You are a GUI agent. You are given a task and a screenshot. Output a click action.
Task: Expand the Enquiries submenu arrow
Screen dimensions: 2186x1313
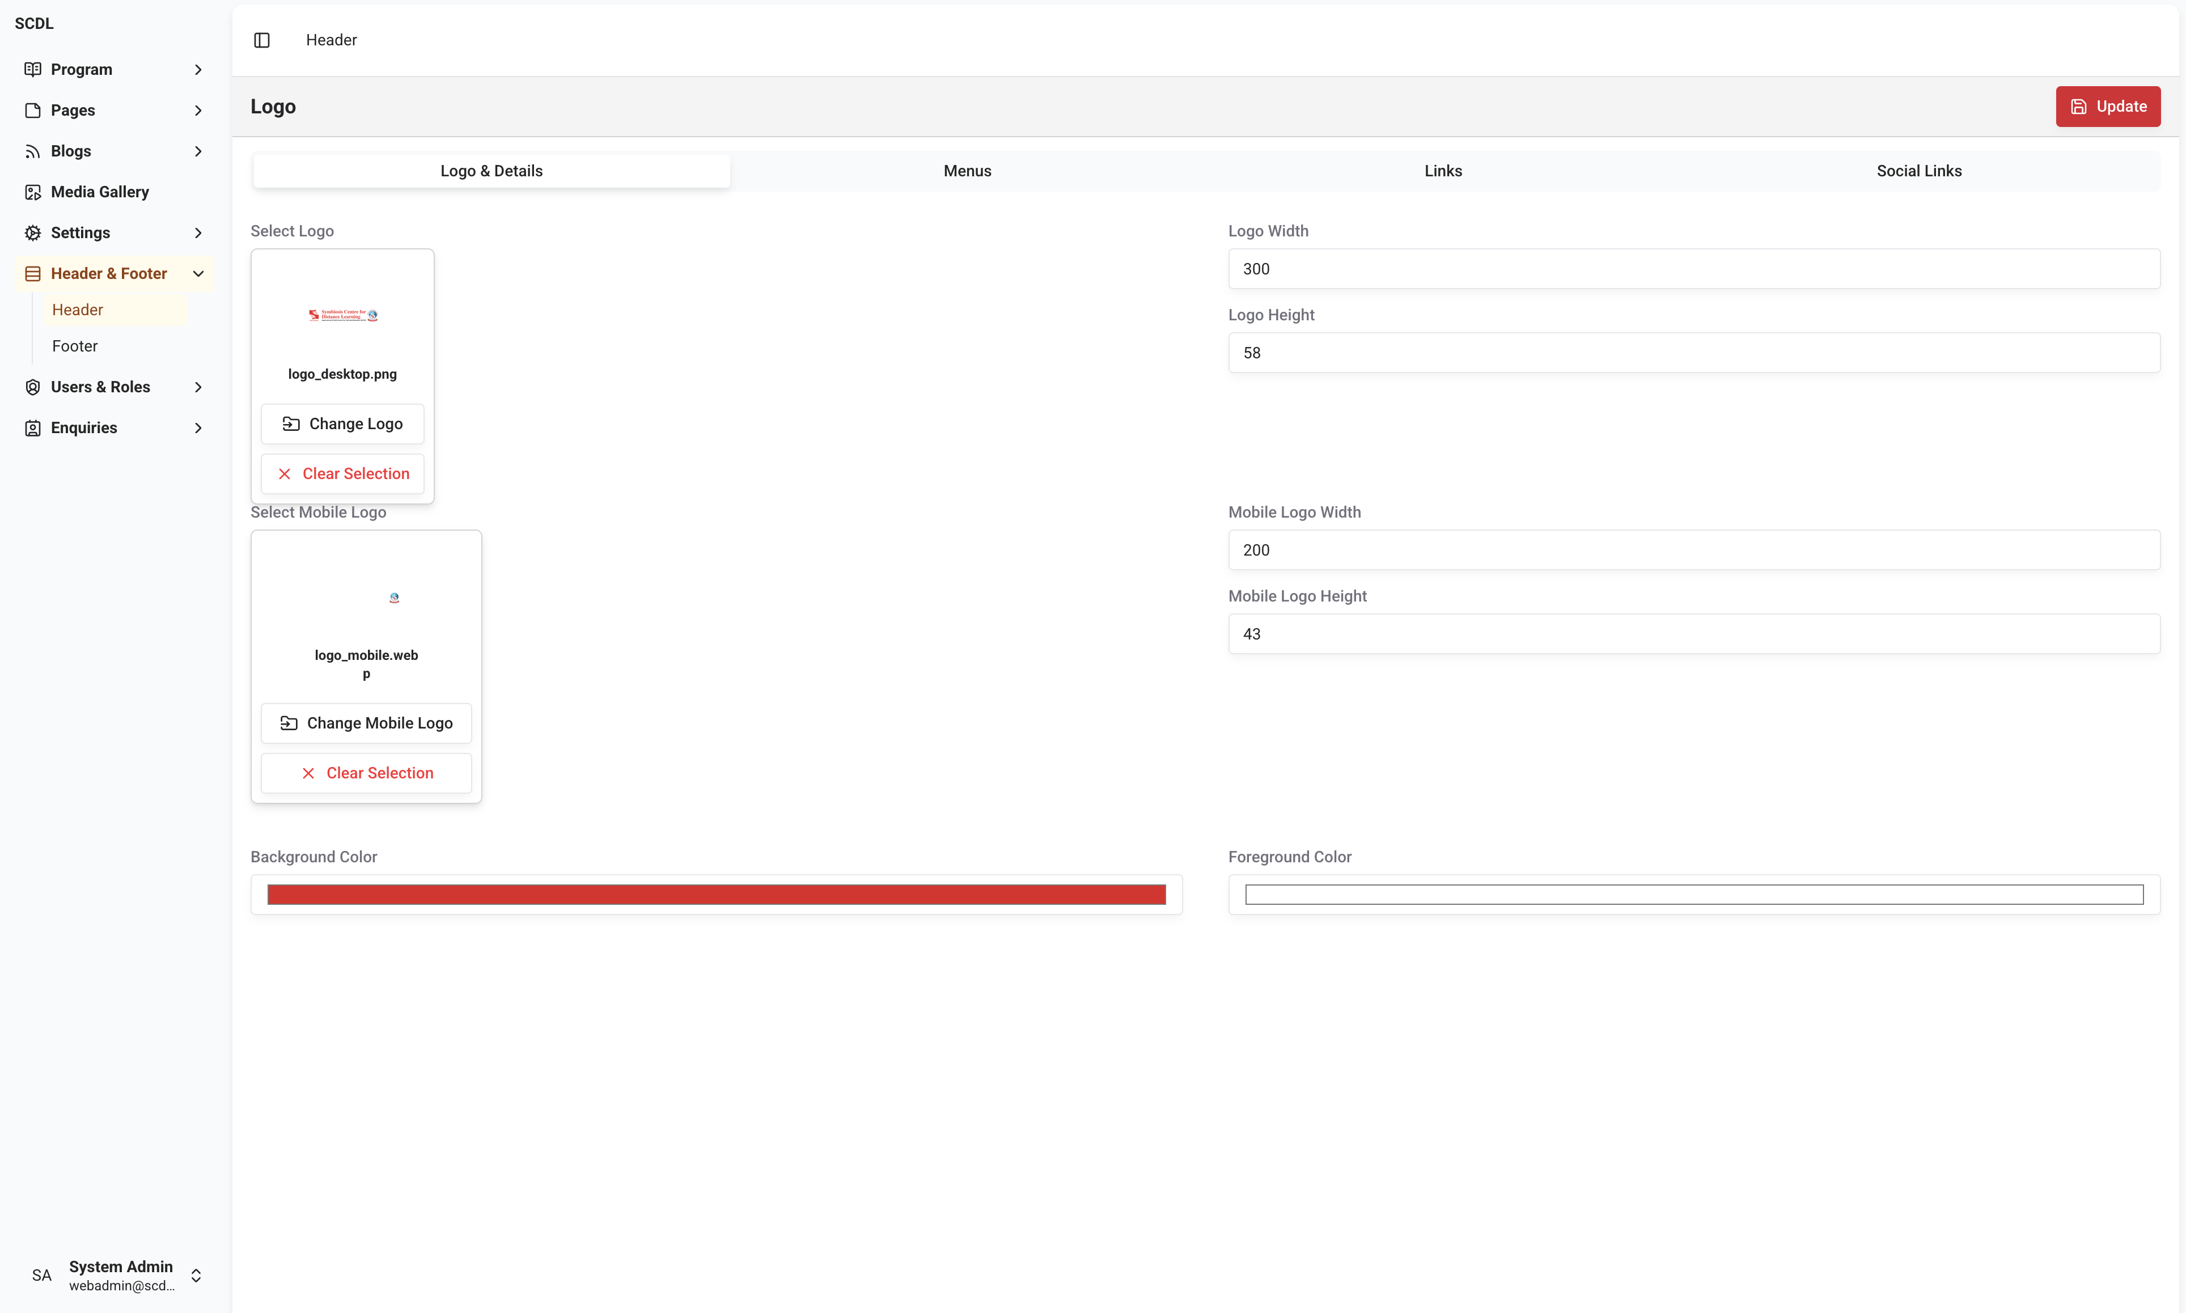click(x=198, y=428)
